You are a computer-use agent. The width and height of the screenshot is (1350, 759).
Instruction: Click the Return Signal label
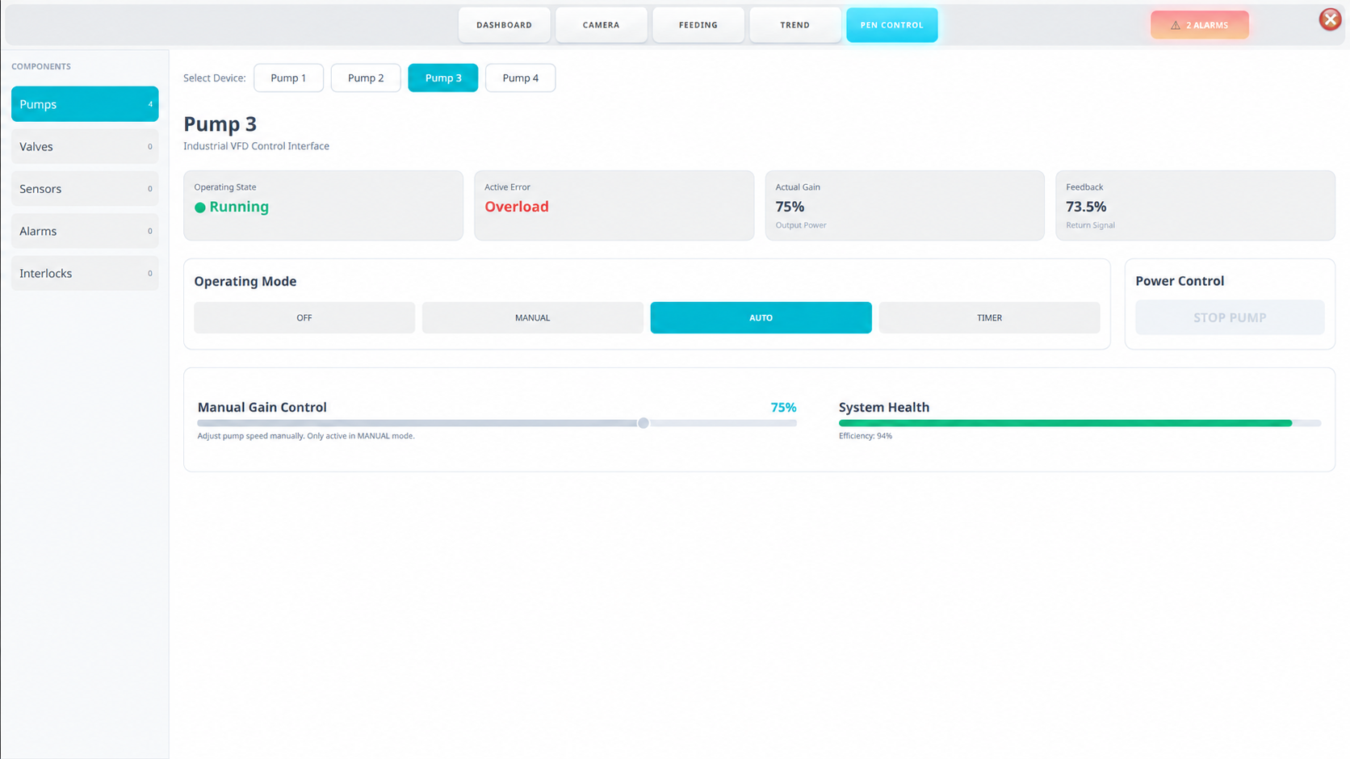click(1090, 225)
